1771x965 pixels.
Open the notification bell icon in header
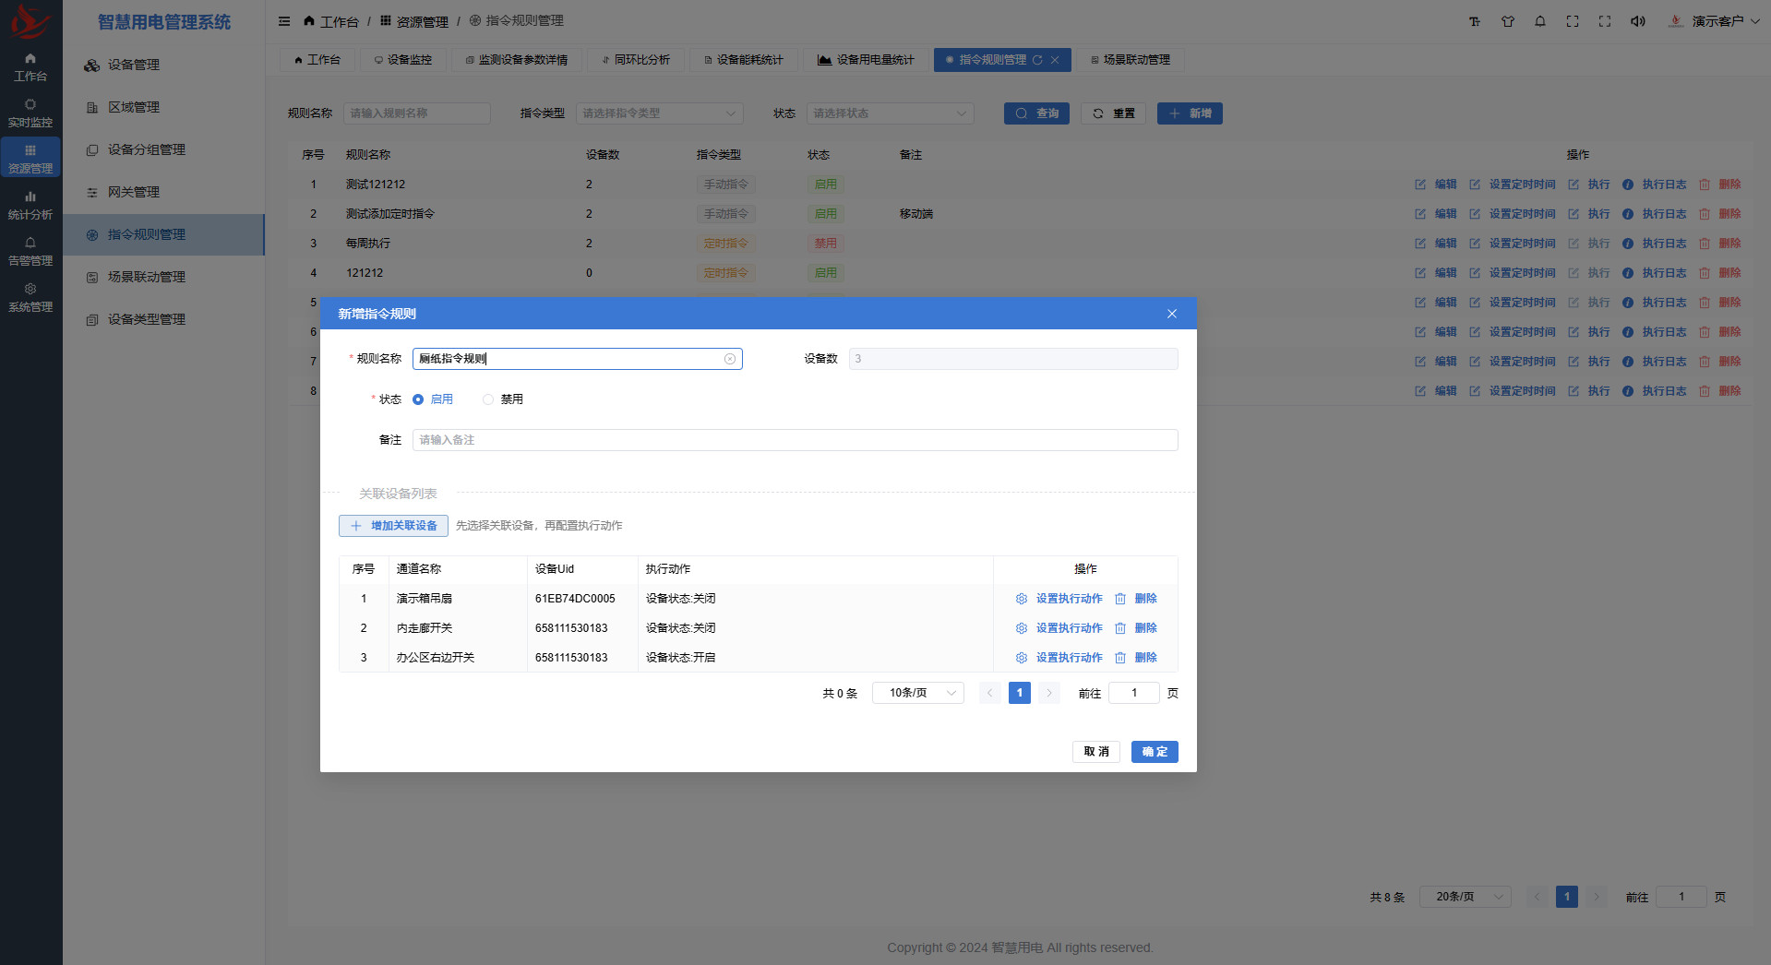coord(1540,21)
